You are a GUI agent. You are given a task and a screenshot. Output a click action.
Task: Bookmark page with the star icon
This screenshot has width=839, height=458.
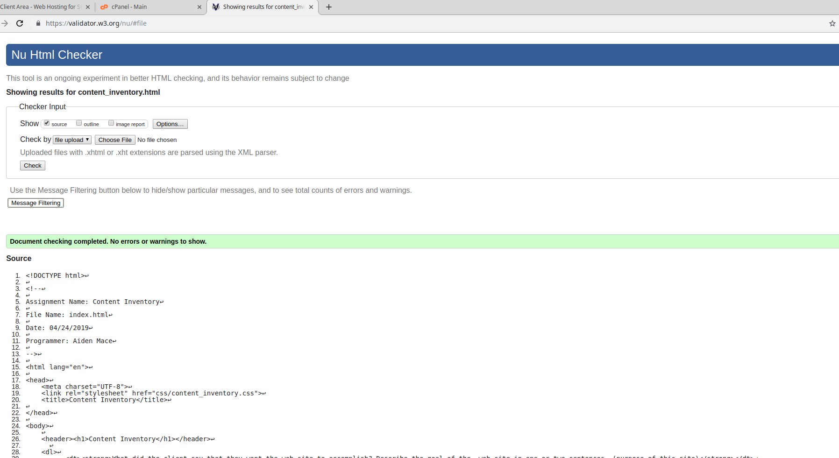point(832,23)
